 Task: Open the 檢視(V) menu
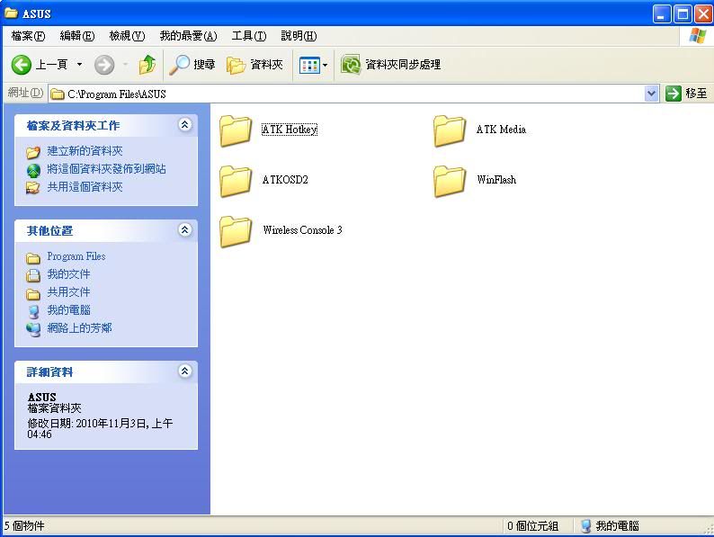pyautogui.click(x=127, y=35)
